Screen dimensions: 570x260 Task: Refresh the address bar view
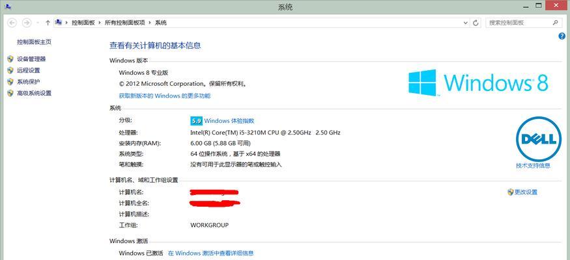coord(476,23)
